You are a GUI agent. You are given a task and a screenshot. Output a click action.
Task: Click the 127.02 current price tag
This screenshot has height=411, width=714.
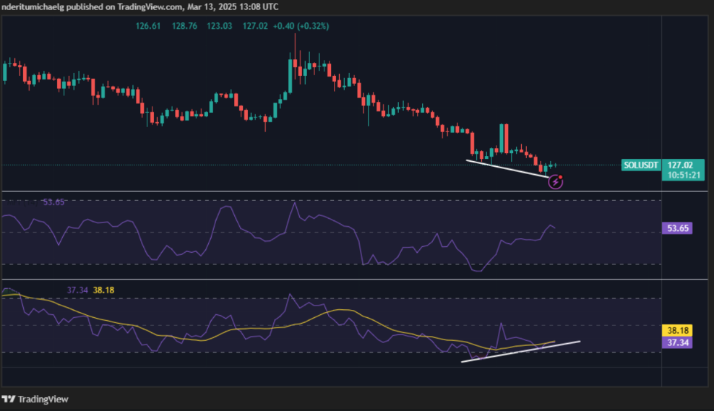680,165
